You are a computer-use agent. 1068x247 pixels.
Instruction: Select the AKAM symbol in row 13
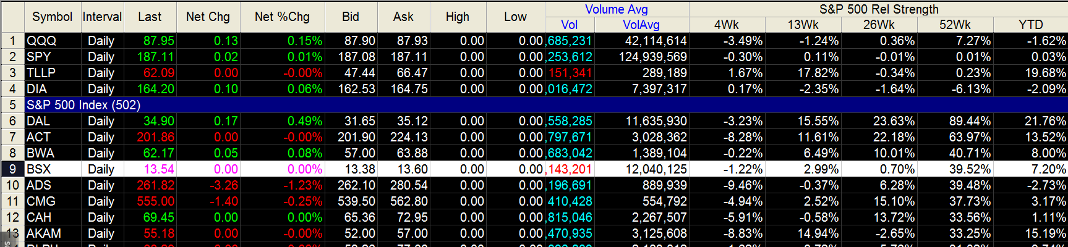click(44, 233)
